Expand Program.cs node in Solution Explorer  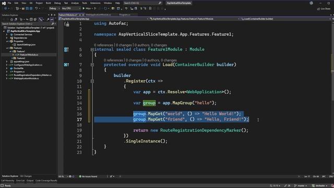point(7,72)
